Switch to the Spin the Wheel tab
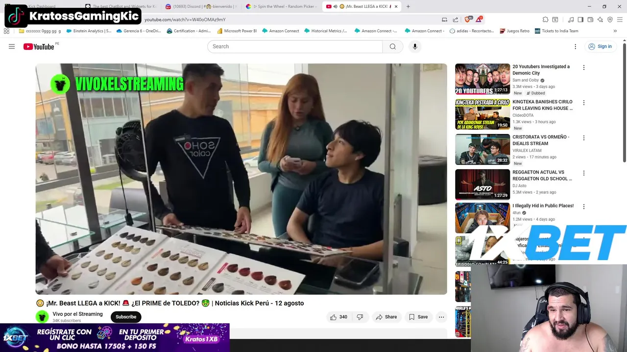This screenshot has height=352, width=627. pyautogui.click(x=282, y=6)
